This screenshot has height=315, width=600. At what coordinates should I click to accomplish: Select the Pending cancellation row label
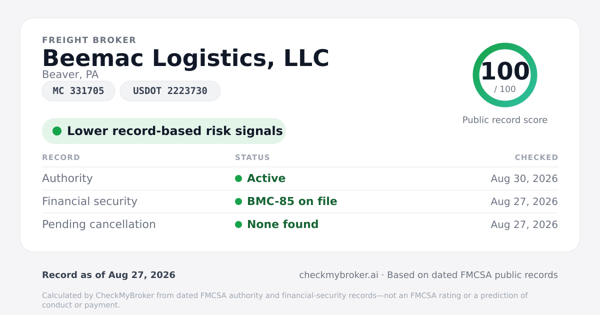(x=99, y=224)
